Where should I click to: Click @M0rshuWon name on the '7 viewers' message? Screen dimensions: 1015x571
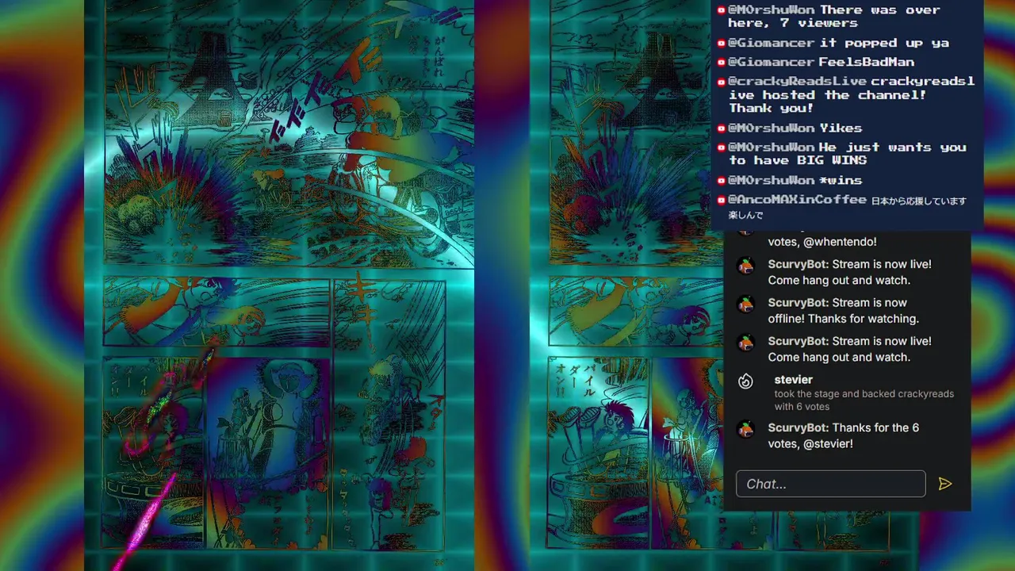tap(772, 10)
